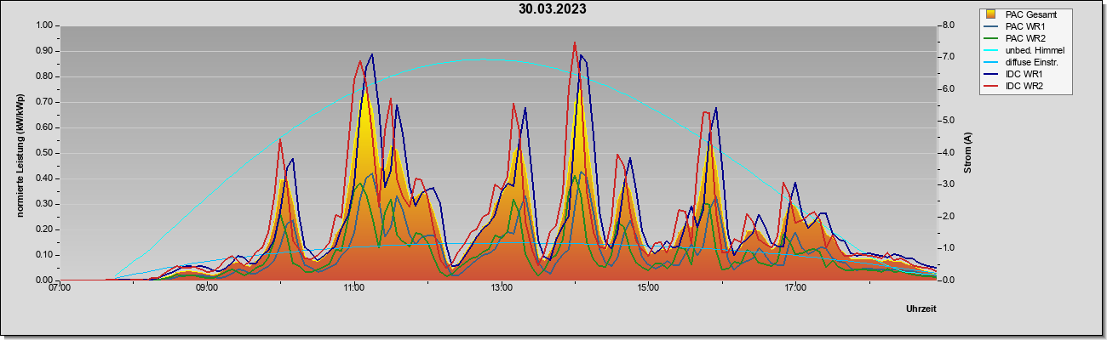Click the 07:00 time axis label
1107x340 pixels.
60,289
